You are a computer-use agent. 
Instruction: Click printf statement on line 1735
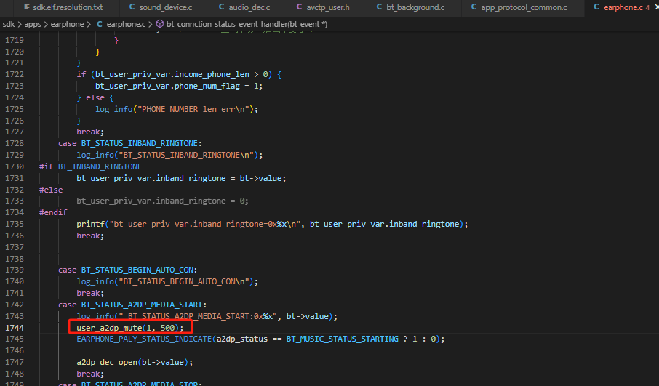[272, 224]
